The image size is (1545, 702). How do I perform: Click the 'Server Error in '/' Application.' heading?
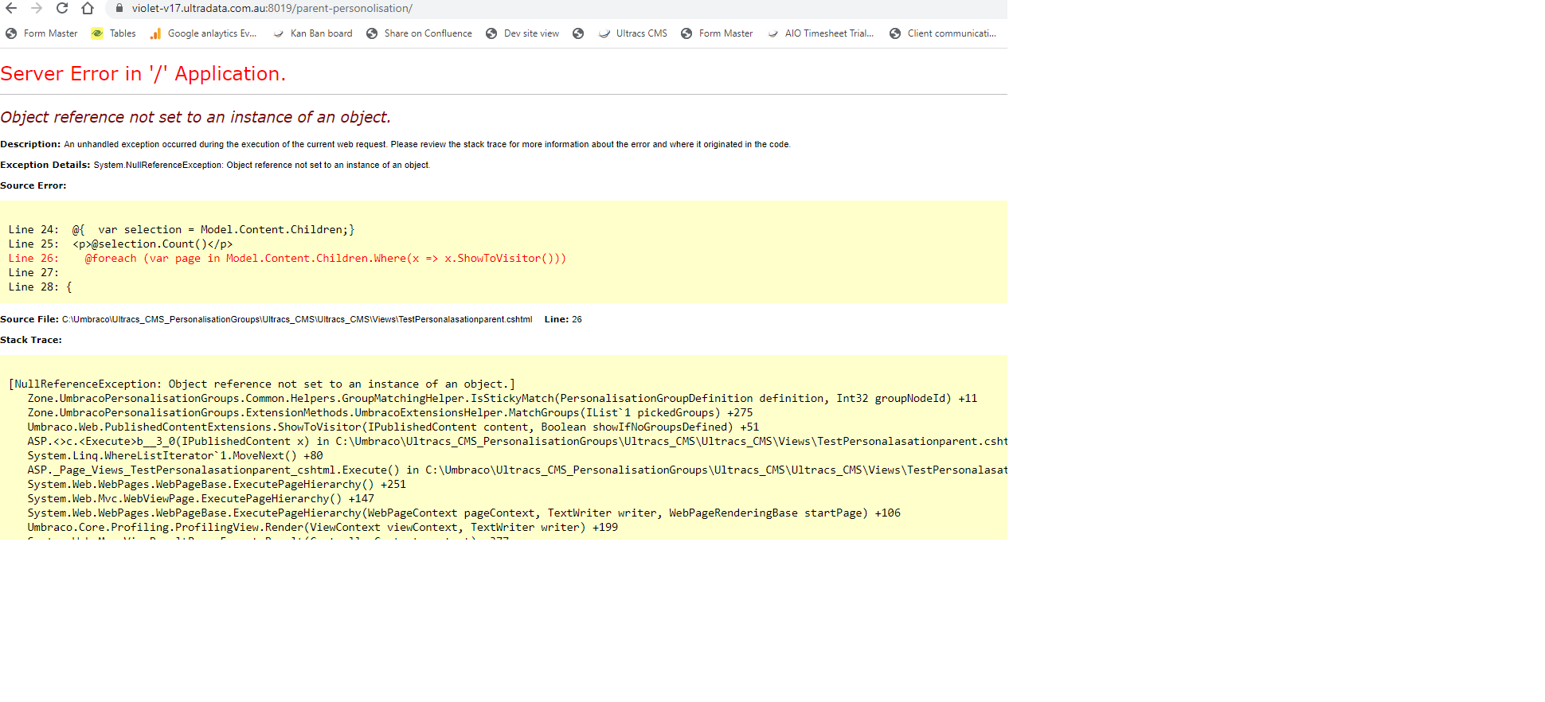(143, 74)
